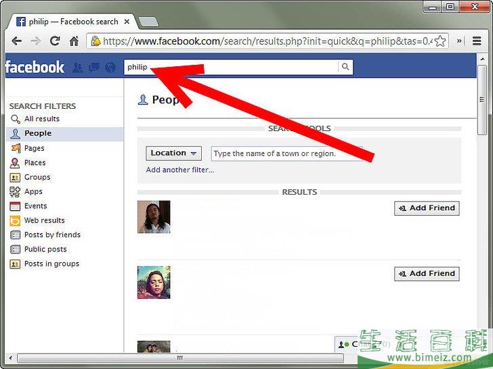Open first result's profile photo
The width and height of the screenshot is (493, 369).
tap(154, 217)
